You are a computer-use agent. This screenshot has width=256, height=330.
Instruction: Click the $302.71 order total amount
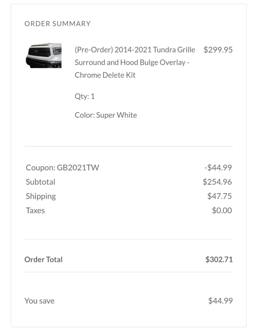pos(219,259)
